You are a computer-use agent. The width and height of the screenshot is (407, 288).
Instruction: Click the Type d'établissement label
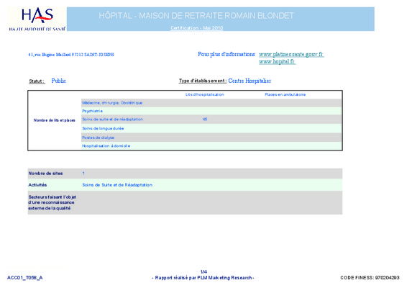[x=203, y=81]
